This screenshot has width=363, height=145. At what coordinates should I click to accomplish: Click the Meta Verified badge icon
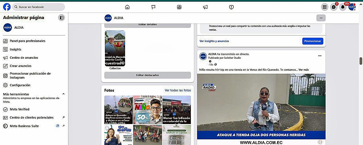click(x=5, y=109)
